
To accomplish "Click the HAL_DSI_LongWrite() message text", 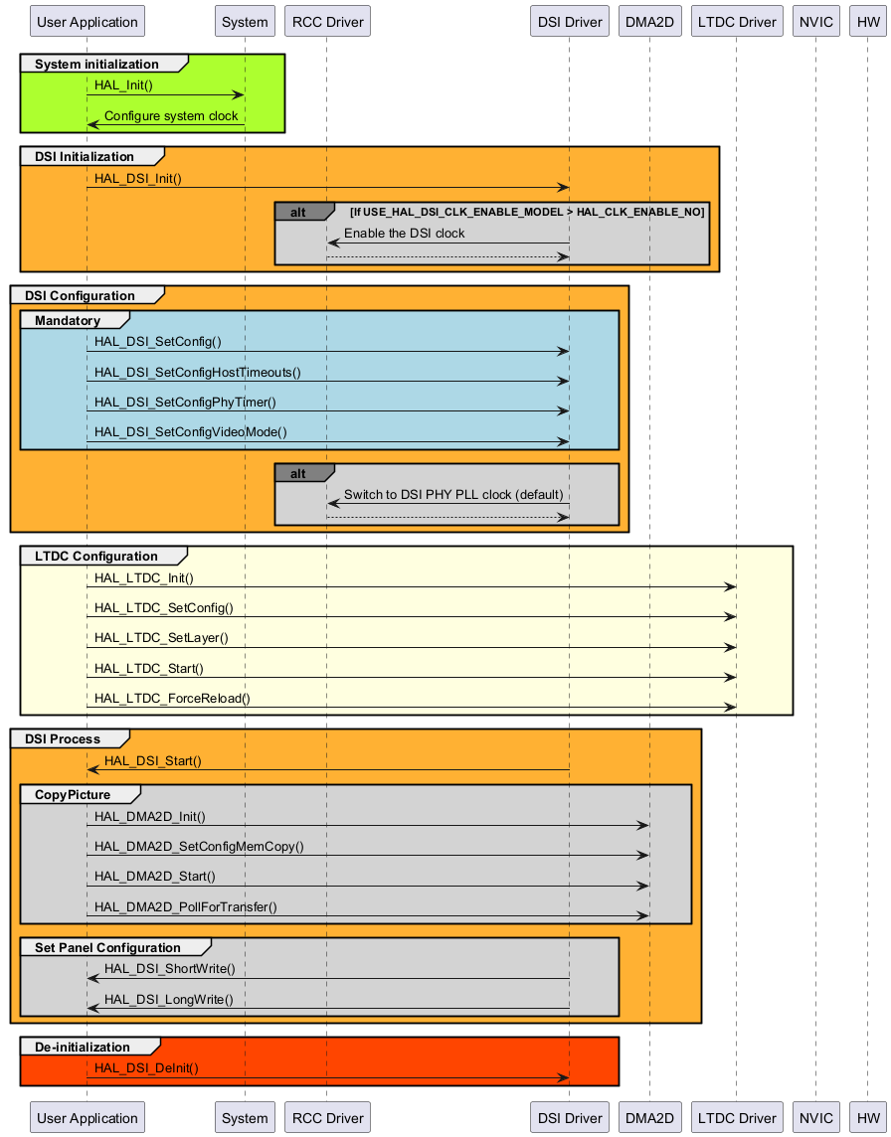I will click(169, 1000).
